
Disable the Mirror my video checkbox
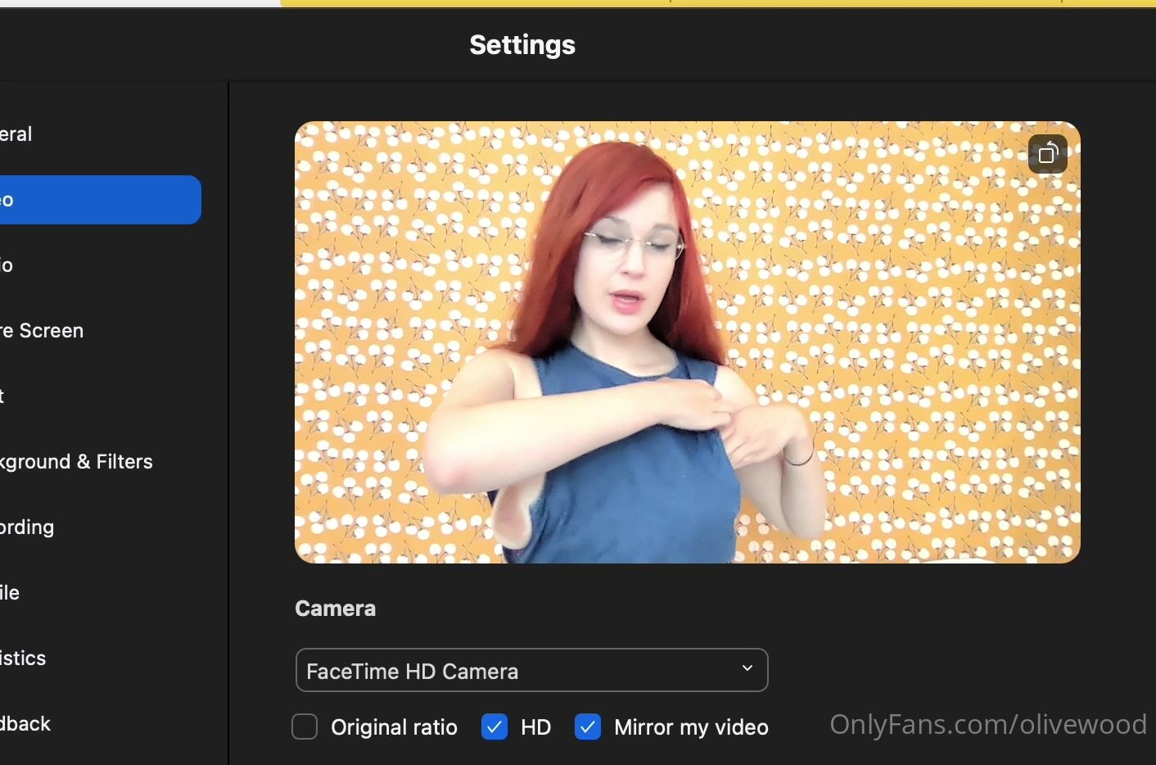[588, 727]
